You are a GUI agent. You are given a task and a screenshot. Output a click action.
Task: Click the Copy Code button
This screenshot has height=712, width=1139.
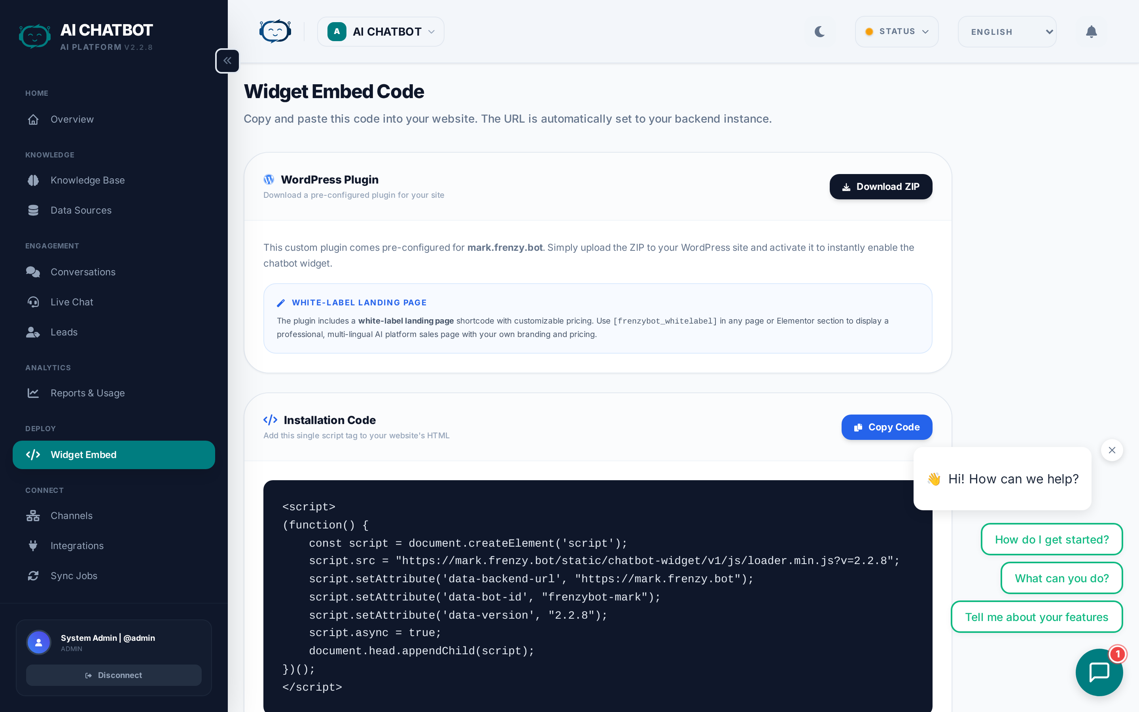(x=887, y=427)
